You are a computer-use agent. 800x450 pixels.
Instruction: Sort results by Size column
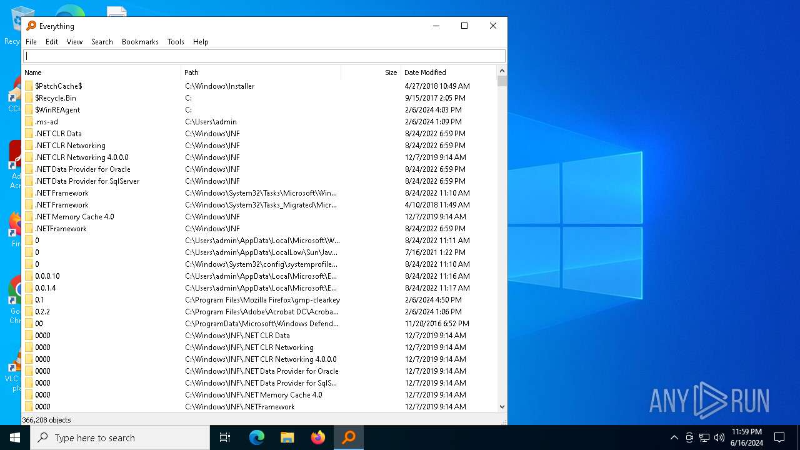coord(371,72)
